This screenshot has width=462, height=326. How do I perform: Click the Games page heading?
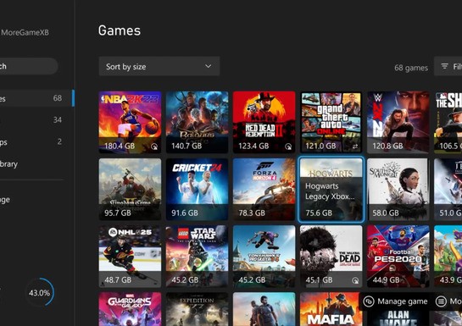tap(120, 30)
